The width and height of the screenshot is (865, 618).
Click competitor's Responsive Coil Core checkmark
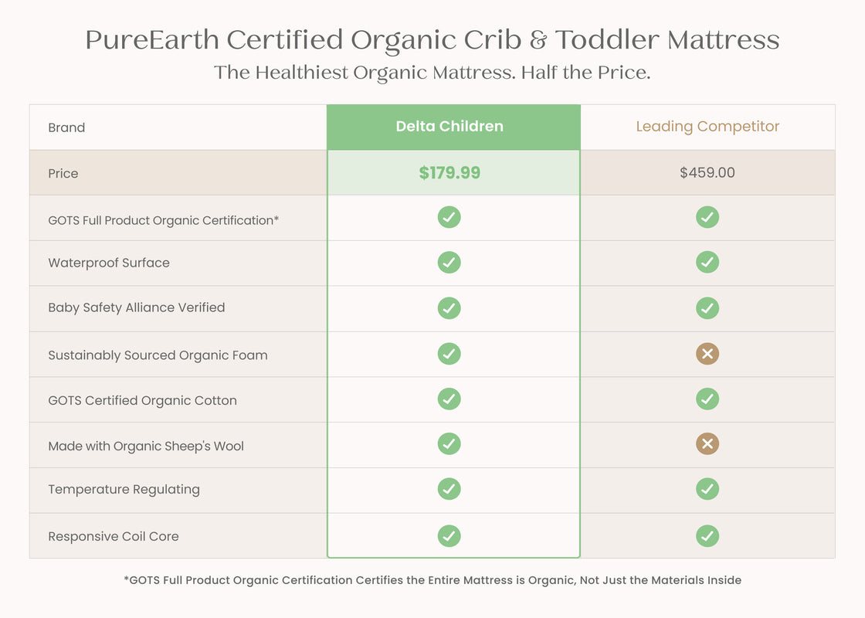[x=707, y=536]
